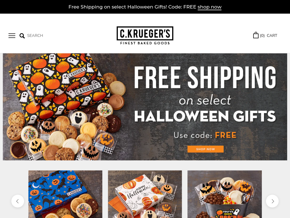Follow the 'shop now' link in top banner
The width and height of the screenshot is (290, 218).
click(209, 7)
